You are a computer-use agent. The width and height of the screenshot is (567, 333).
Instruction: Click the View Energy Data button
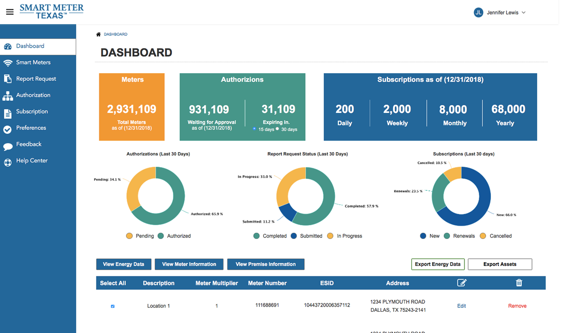pos(123,265)
